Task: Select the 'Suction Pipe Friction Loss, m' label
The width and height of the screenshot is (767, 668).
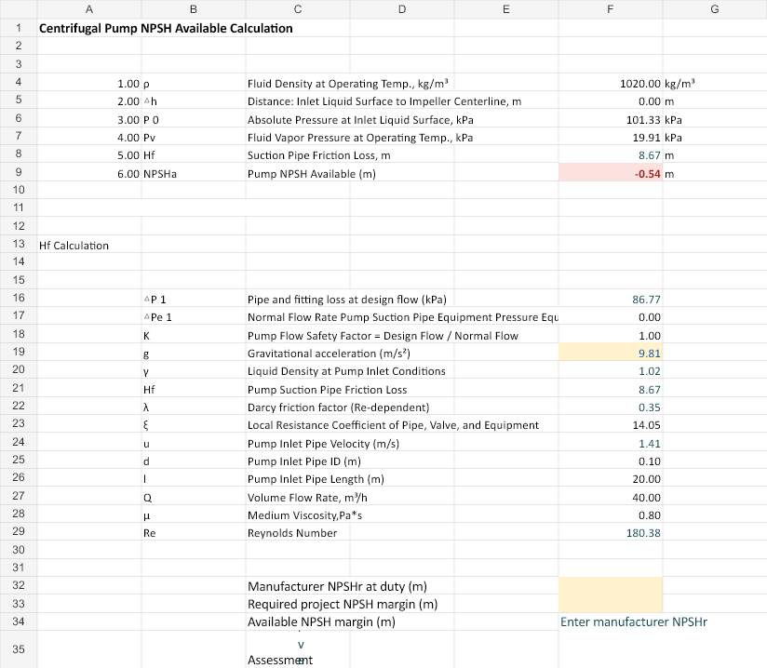Action: 319,155
